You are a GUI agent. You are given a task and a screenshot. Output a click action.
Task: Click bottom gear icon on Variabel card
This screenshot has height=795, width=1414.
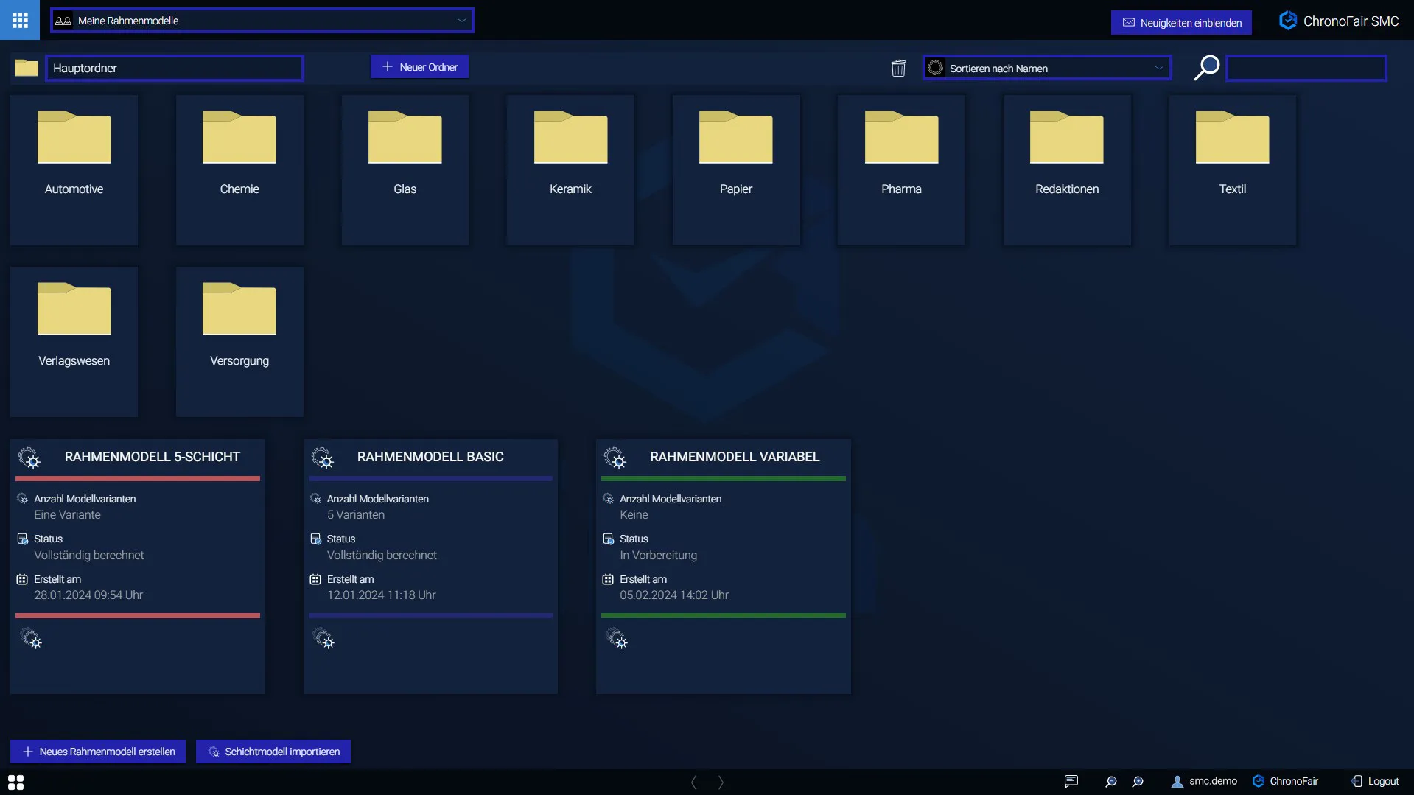tap(617, 638)
